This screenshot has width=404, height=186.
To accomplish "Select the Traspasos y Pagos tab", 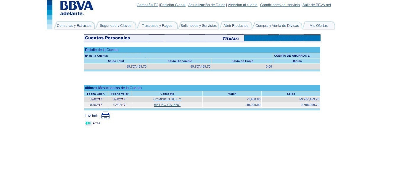I will click(157, 25).
